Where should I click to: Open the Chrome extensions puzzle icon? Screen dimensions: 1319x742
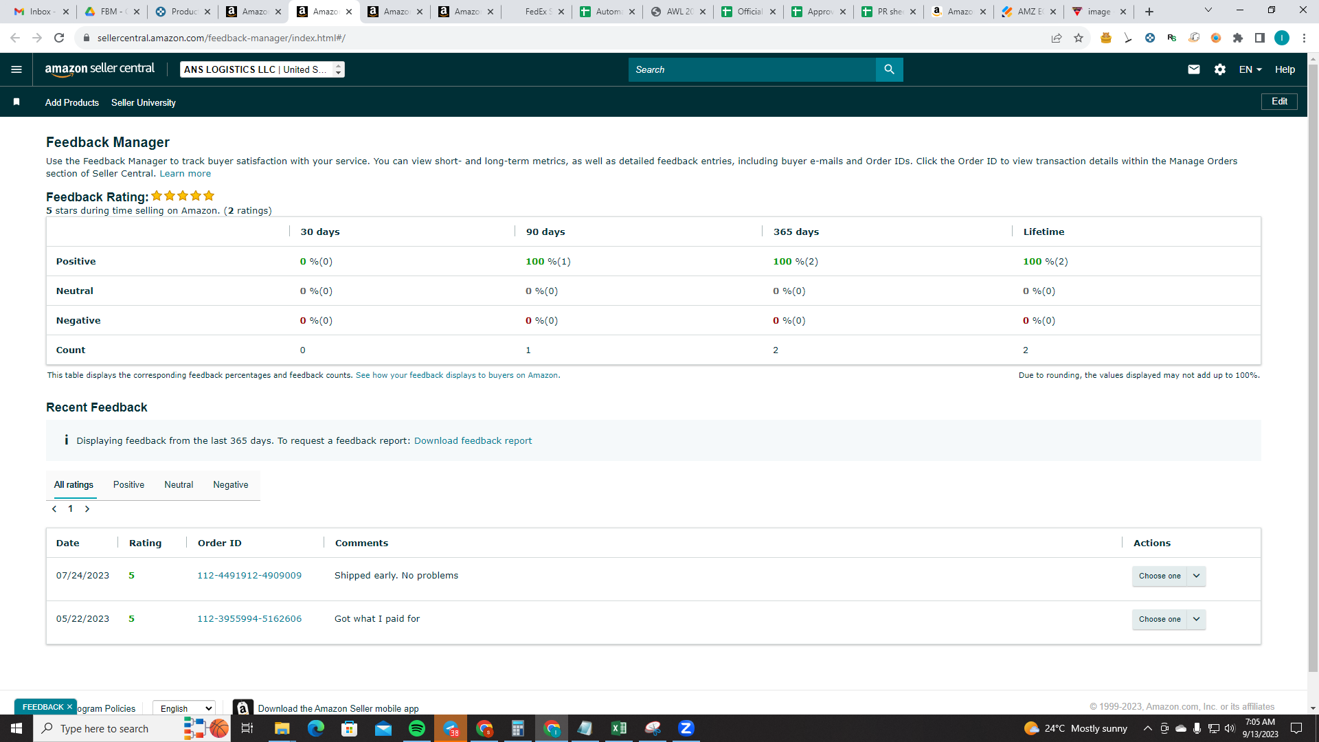[x=1238, y=38]
